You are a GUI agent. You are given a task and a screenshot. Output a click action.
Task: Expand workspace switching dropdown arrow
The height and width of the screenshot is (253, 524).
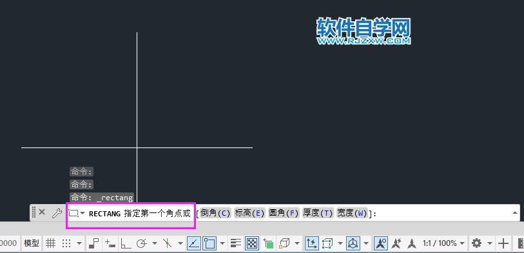click(490, 243)
